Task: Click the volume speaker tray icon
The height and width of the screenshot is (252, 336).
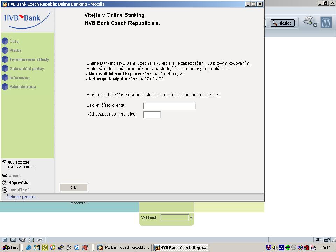Action: (x=274, y=247)
